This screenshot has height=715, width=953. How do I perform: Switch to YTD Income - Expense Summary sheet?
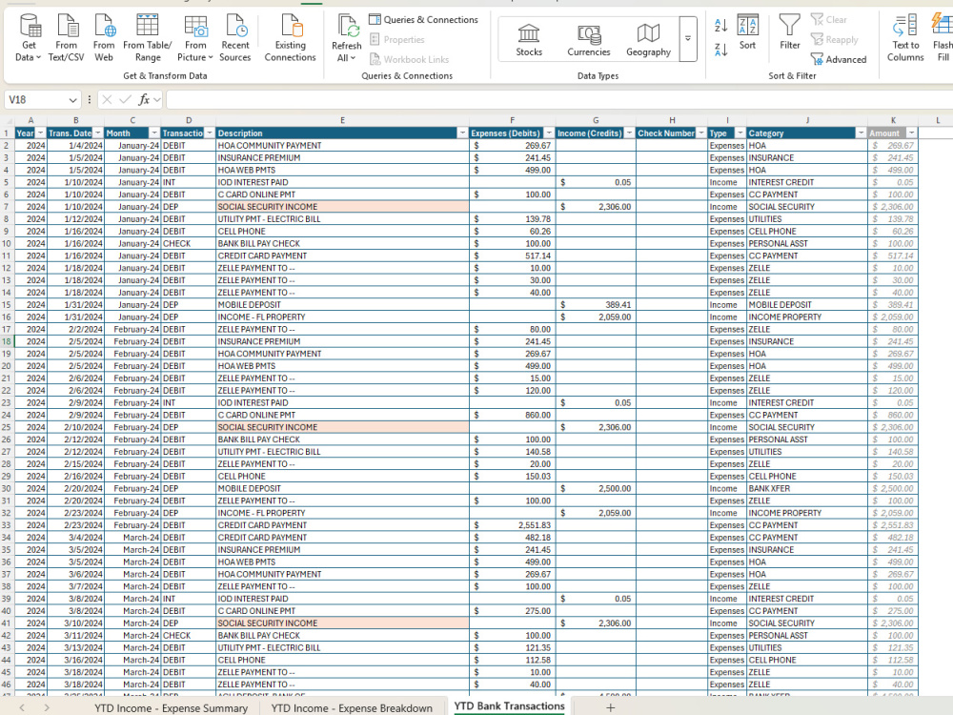point(171,708)
